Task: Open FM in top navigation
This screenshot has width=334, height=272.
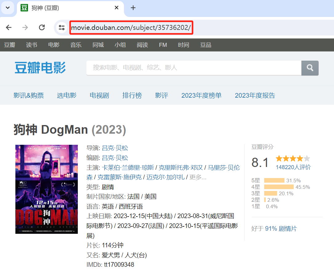Action: [x=163, y=45]
